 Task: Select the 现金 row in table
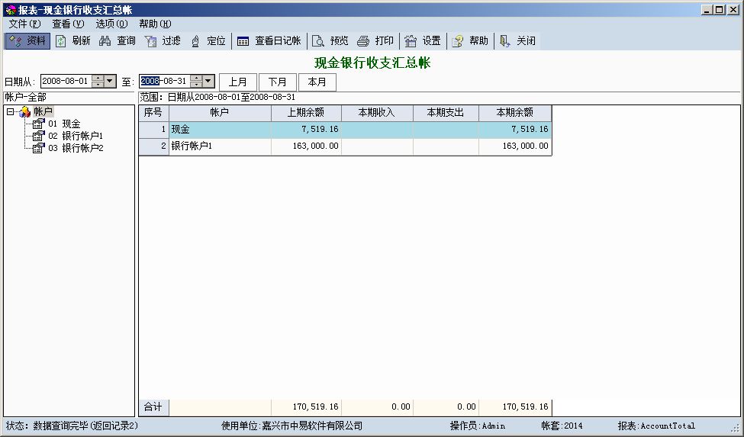220,130
